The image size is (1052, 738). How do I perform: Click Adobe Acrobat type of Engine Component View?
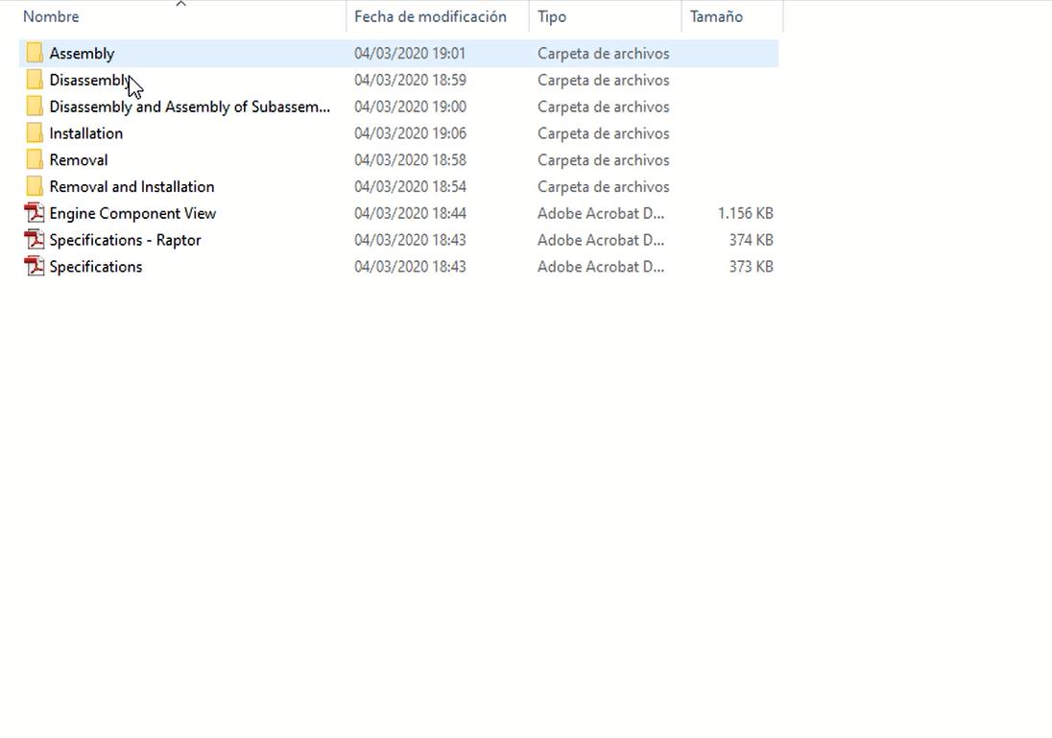601,213
